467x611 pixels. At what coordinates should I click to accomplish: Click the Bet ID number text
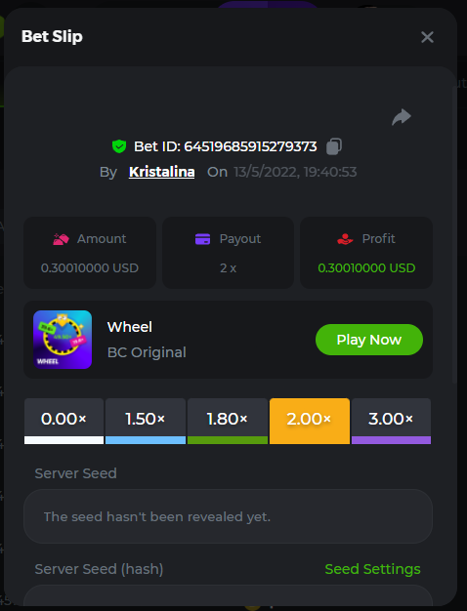tap(250, 146)
